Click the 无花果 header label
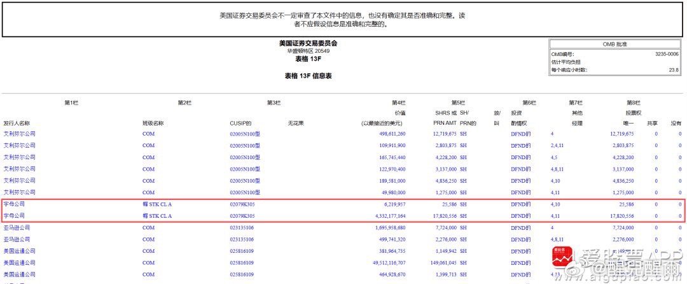This screenshot has height=284, width=687. 296,124
